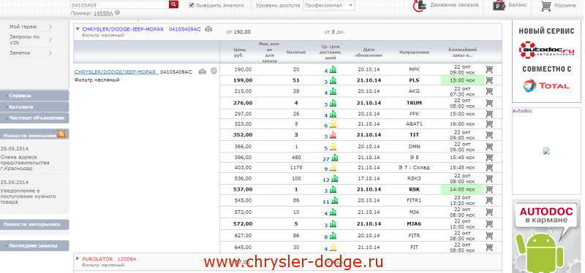Toggle the 'Выводить аналоги' checkbox
585x273 pixels.
(192, 5)
